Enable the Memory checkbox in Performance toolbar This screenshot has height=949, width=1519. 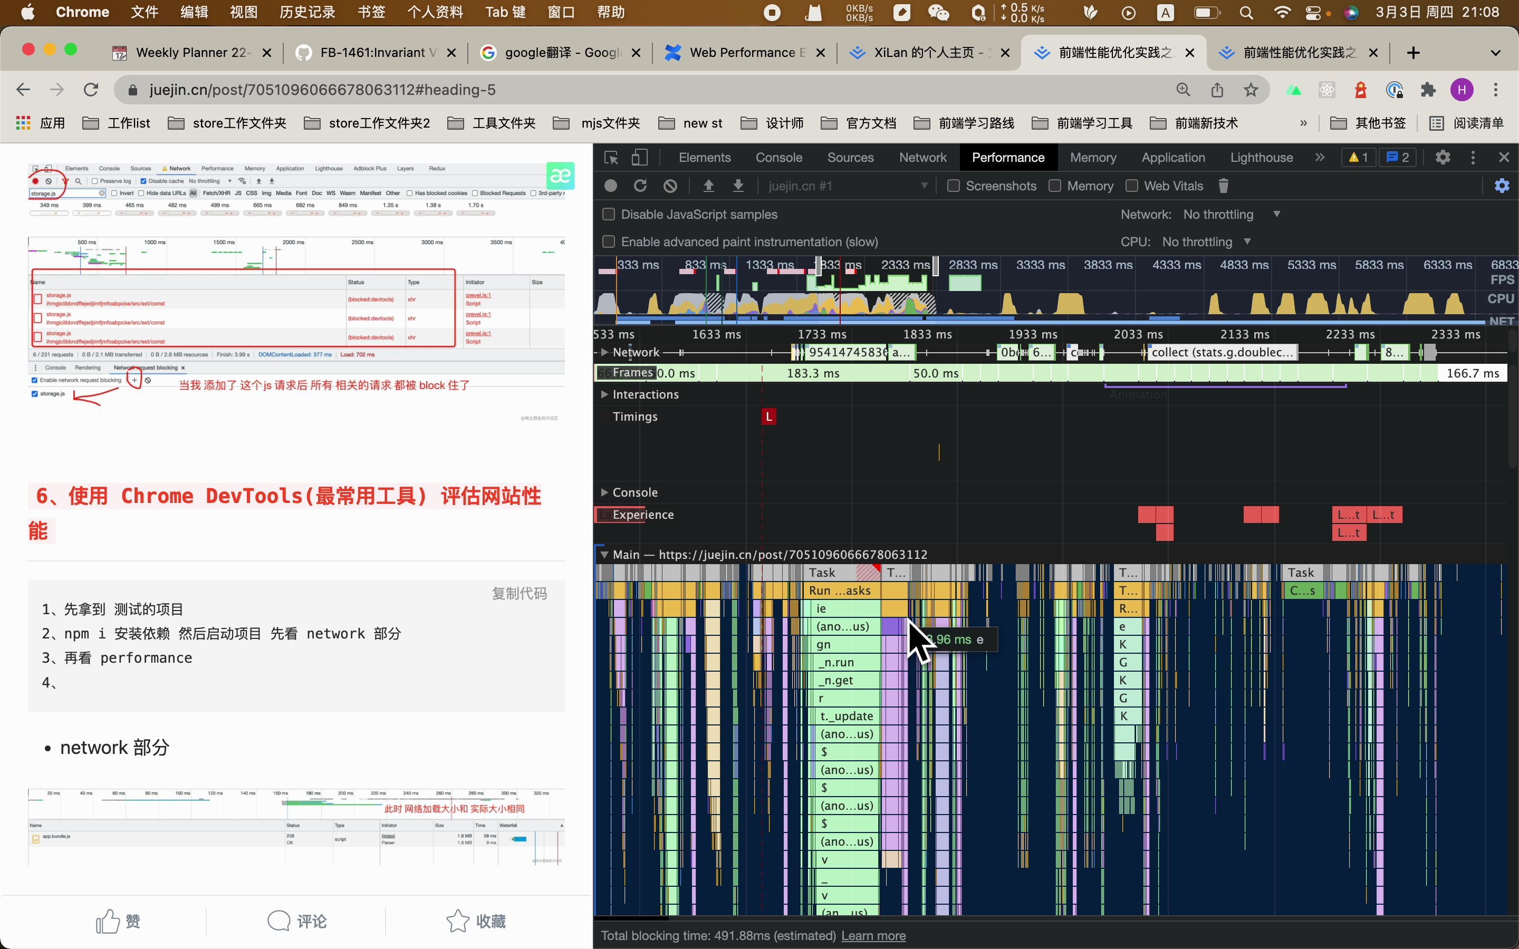(x=1054, y=186)
